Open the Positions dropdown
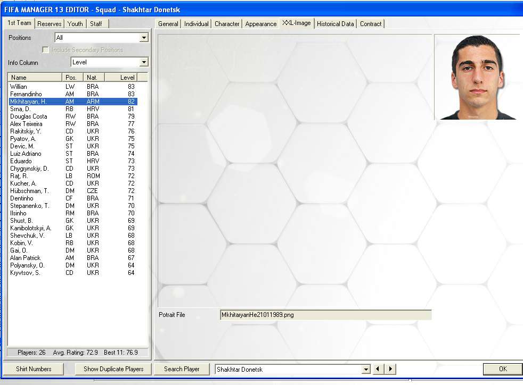Image resolution: width=523 pixels, height=385 pixels. pos(144,38)
